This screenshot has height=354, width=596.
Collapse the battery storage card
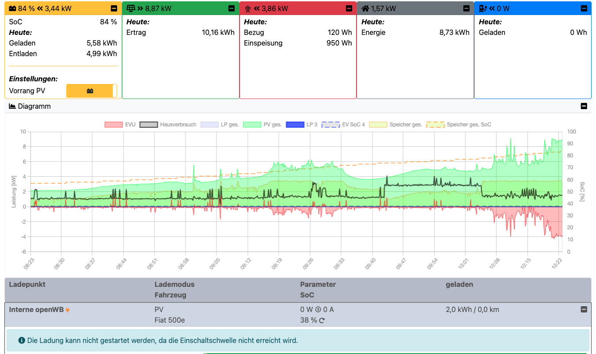(114, 8)
